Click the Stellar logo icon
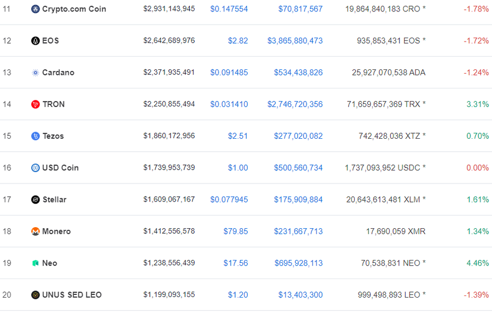This screenshot has width=492, height=314. click(36, 200)
